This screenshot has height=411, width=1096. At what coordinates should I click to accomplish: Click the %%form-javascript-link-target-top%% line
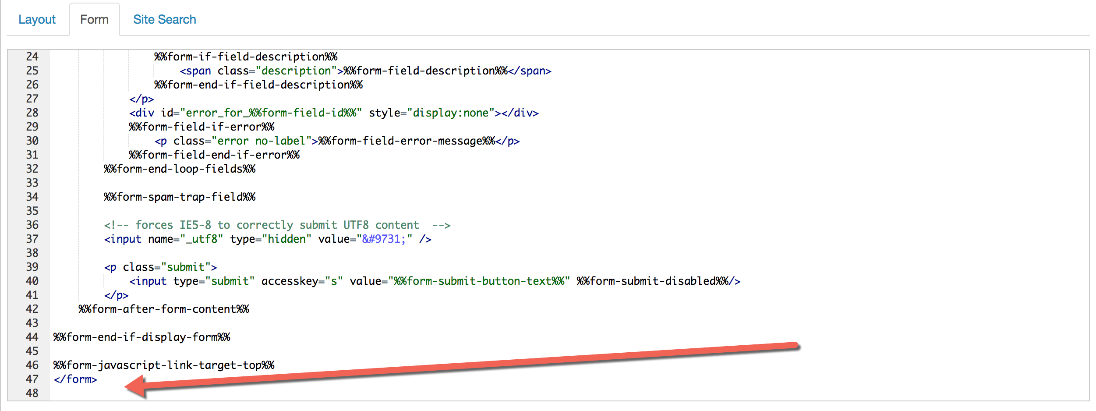[164, 365]
